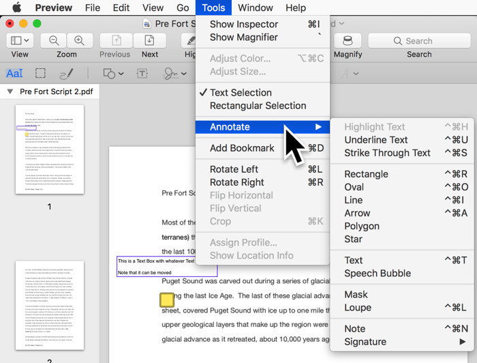The height and width of the screenshot is (363, 477).
Task: Add a Mask annotation
Action: click(x=402, y=295)
